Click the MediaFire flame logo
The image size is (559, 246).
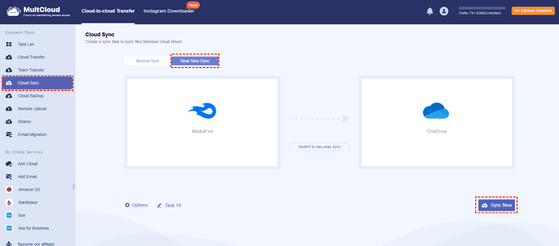point(202,112)
